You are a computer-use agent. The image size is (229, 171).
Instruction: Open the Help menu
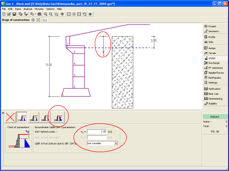click(x=59, y=9)
